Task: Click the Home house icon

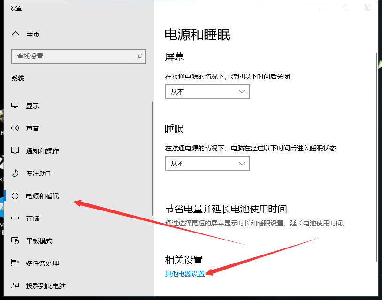Action: (x=15, y=35)
